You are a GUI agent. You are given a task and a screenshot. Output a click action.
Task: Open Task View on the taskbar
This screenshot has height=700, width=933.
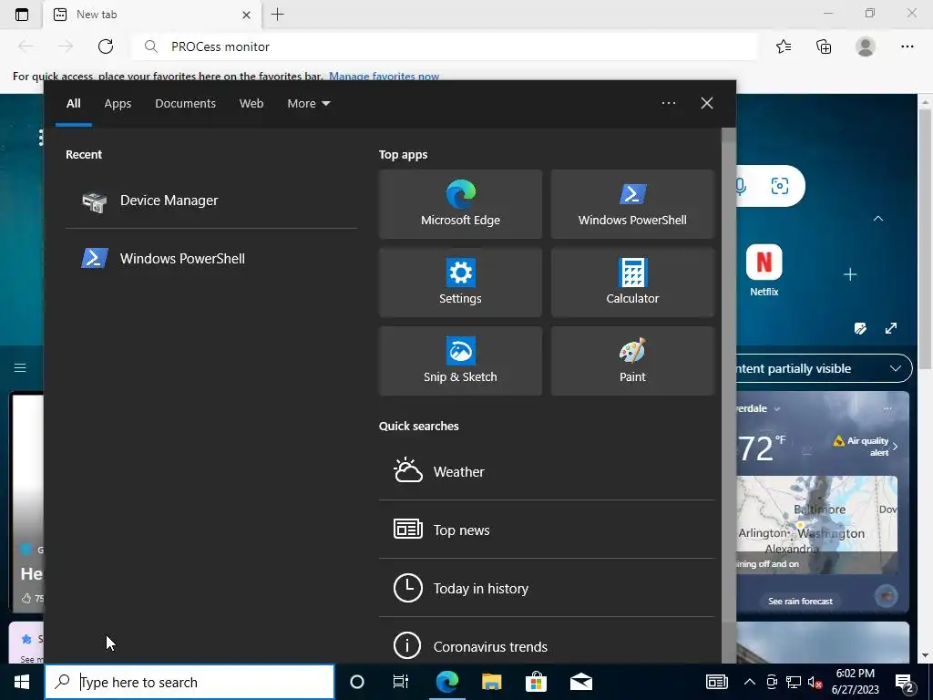coord(401,682)
